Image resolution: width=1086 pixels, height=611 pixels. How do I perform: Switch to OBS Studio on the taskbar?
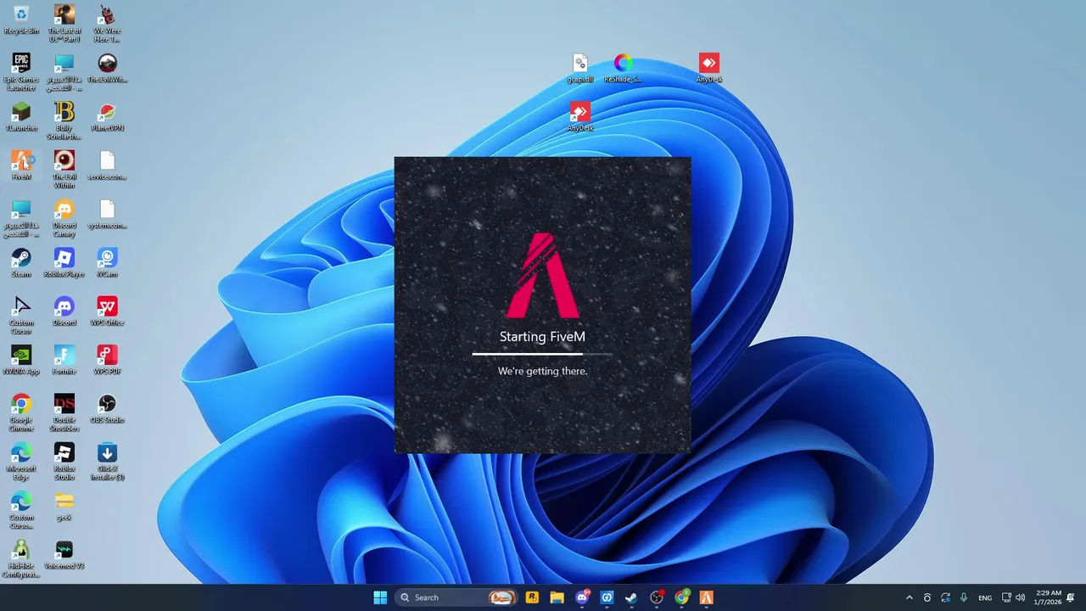pos(657,597)
